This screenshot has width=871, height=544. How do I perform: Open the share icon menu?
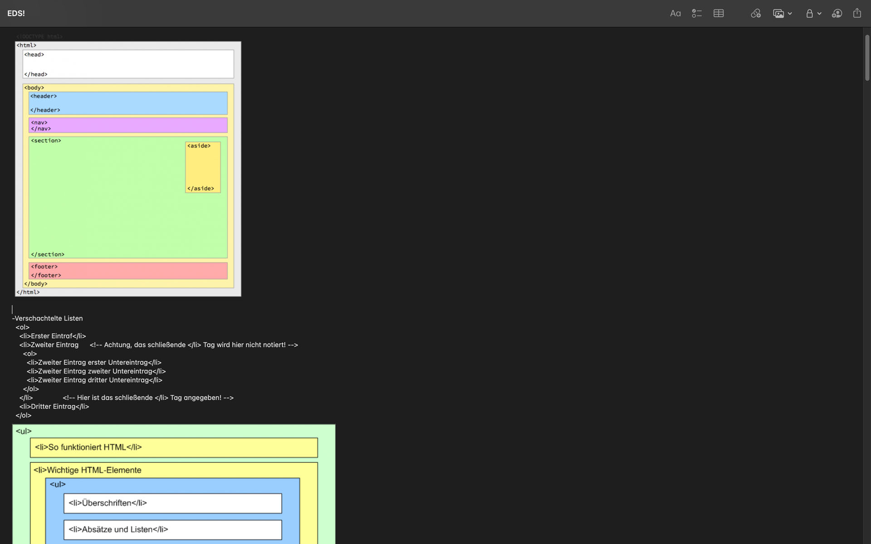(x=857, y=13)
